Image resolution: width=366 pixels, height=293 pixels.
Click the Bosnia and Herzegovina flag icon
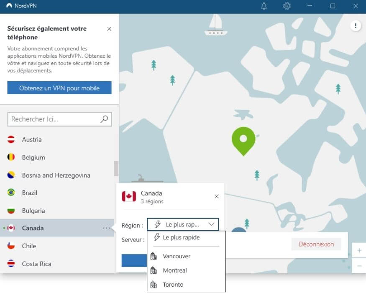[x=11, y=175]
